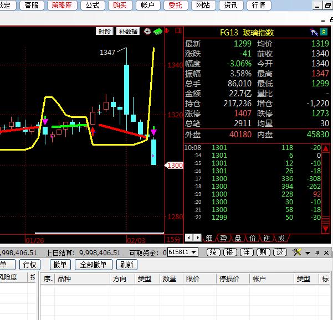333x320 pixels.
Task: Click the left tab scroll arrow
Action: [189, 238]
